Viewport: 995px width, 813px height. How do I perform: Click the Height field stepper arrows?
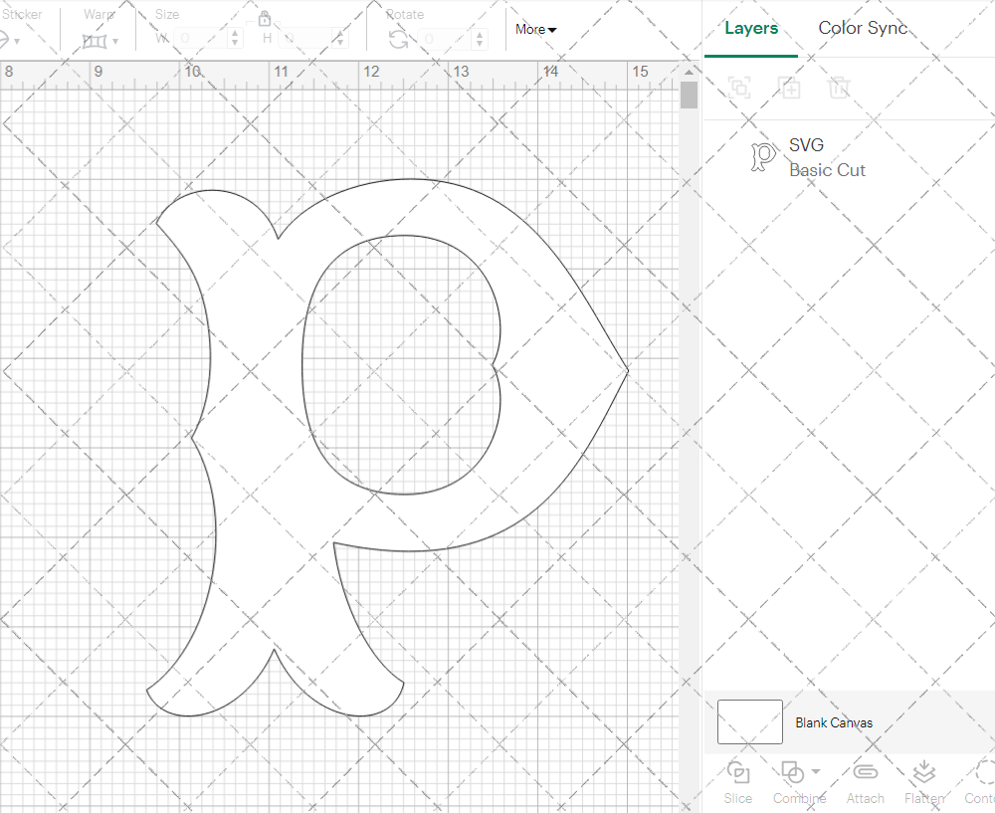[x=340, y=38]
